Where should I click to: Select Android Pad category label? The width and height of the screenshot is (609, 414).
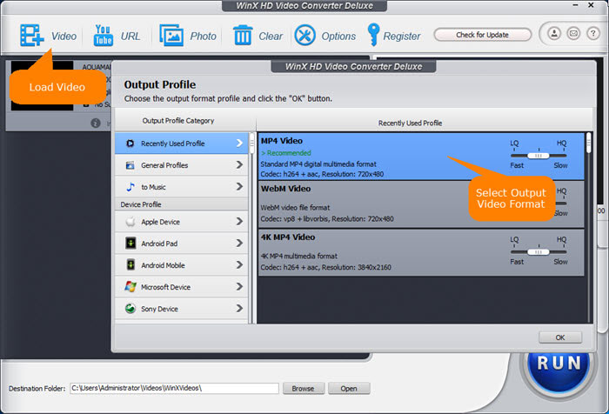click(159, 244)
